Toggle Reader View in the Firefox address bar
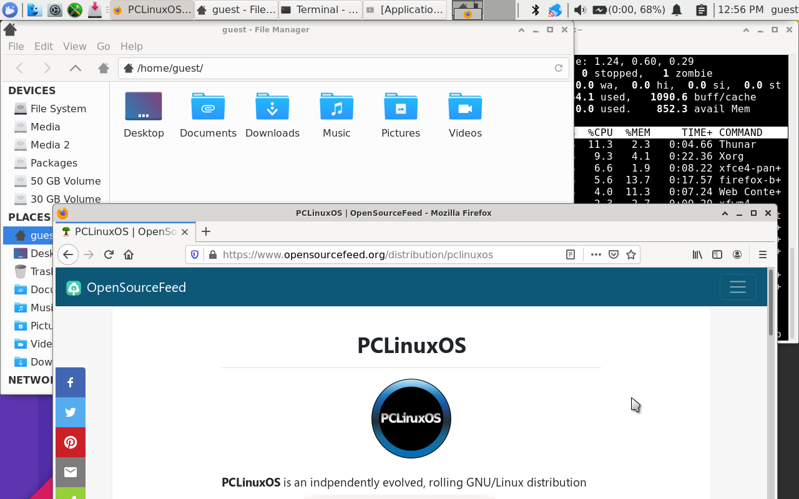 570,254
